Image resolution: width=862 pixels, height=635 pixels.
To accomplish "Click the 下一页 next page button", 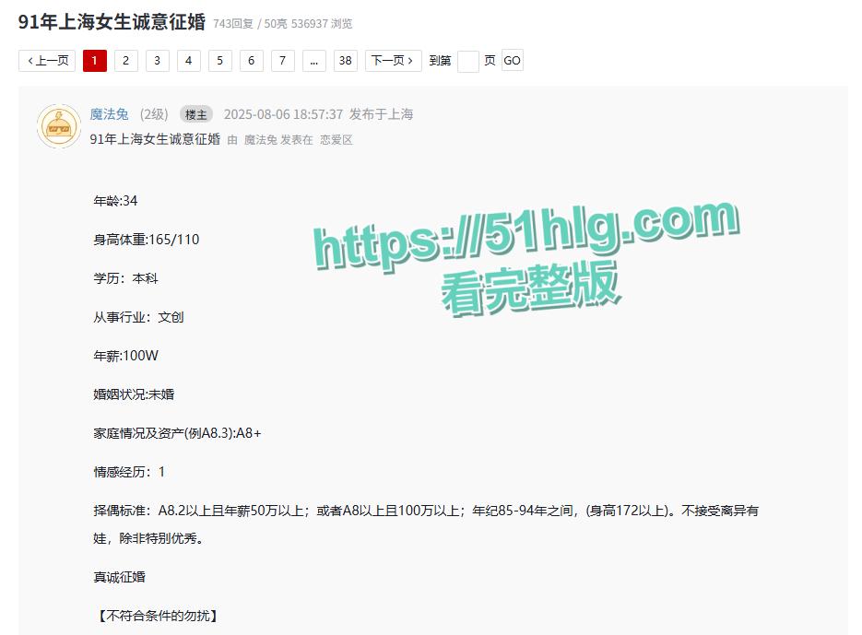I will (x=393, y=60).
